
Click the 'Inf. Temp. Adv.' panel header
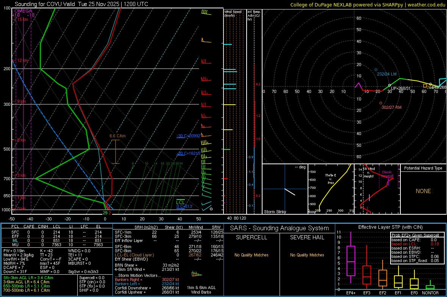point(254,16)
